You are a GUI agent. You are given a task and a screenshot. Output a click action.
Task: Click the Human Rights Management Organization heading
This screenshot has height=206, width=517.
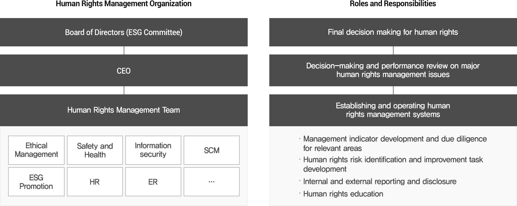(x=123, y=4)
